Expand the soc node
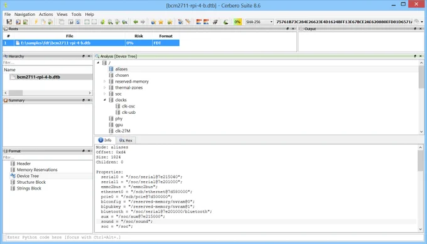The height and width of the screenshot is (244, 427). tap(105, 94)
